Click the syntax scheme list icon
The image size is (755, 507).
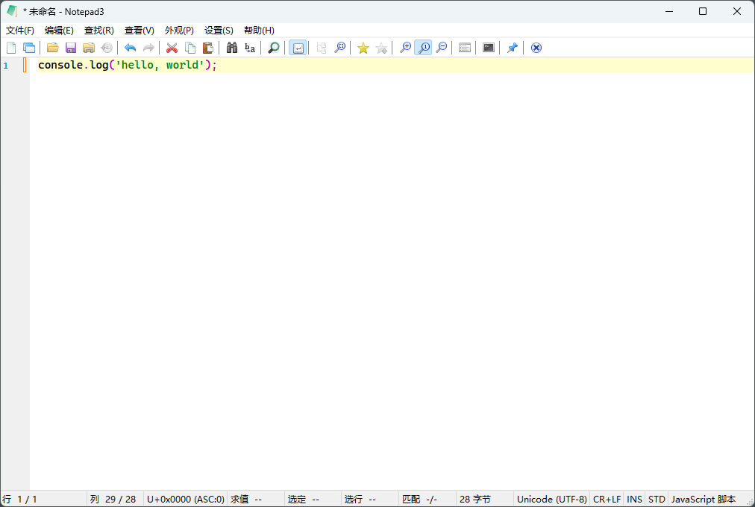coord(465,48)
